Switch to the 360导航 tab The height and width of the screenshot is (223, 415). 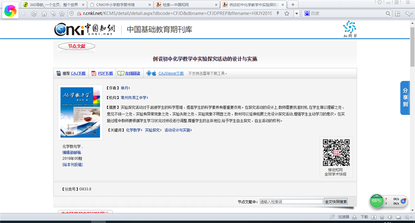tap(54, 5)
